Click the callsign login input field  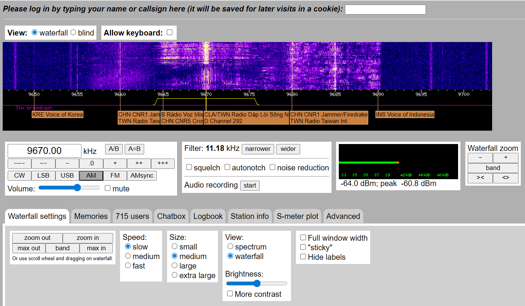[385, 10]
